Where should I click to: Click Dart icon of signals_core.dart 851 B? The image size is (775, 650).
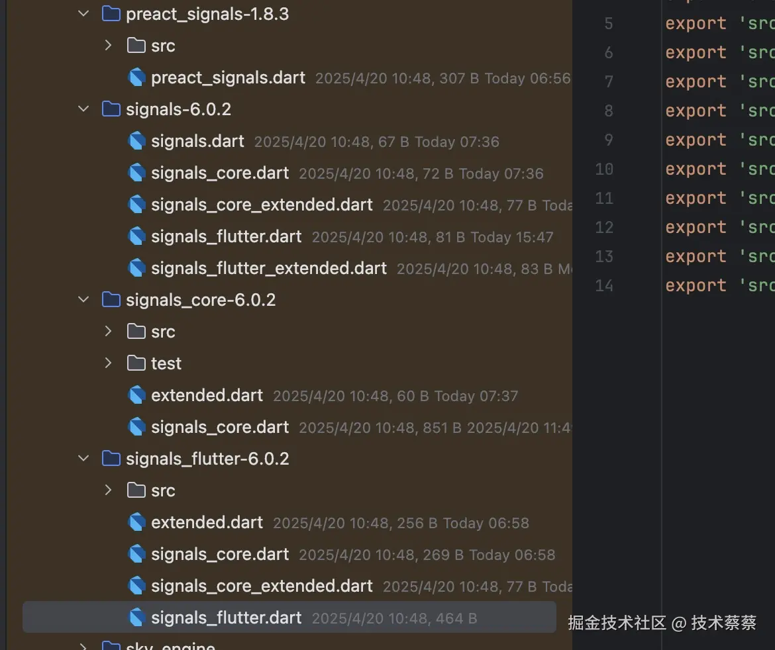coord(137,427)
